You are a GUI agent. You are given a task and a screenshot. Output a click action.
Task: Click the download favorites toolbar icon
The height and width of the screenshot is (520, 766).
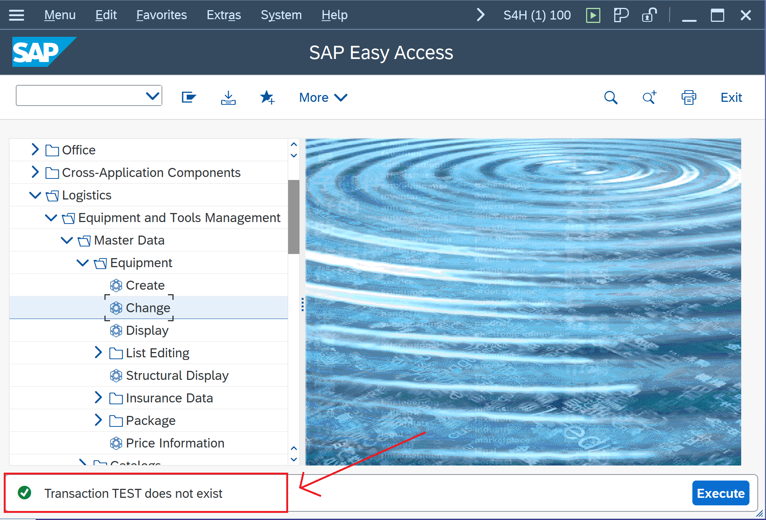[228, 97]
